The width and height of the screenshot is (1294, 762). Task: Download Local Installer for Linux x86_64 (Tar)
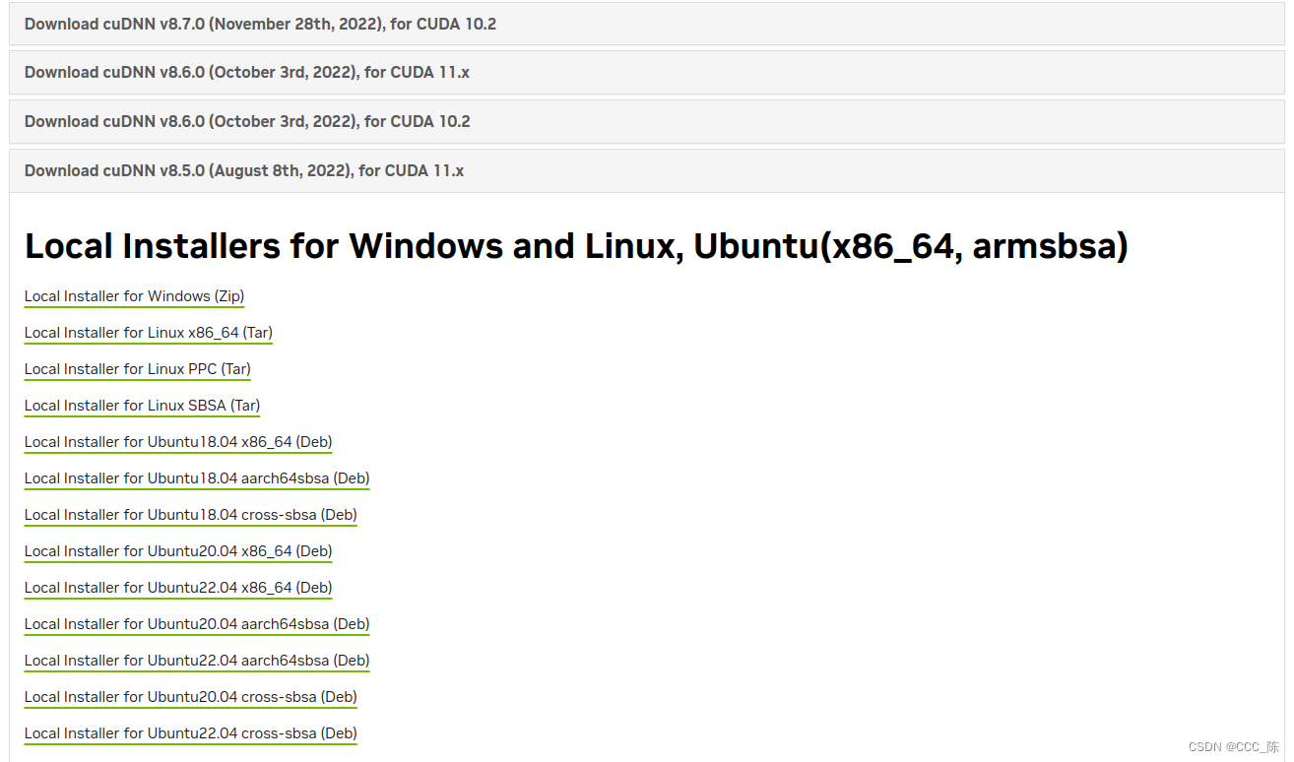pos(148,333)
